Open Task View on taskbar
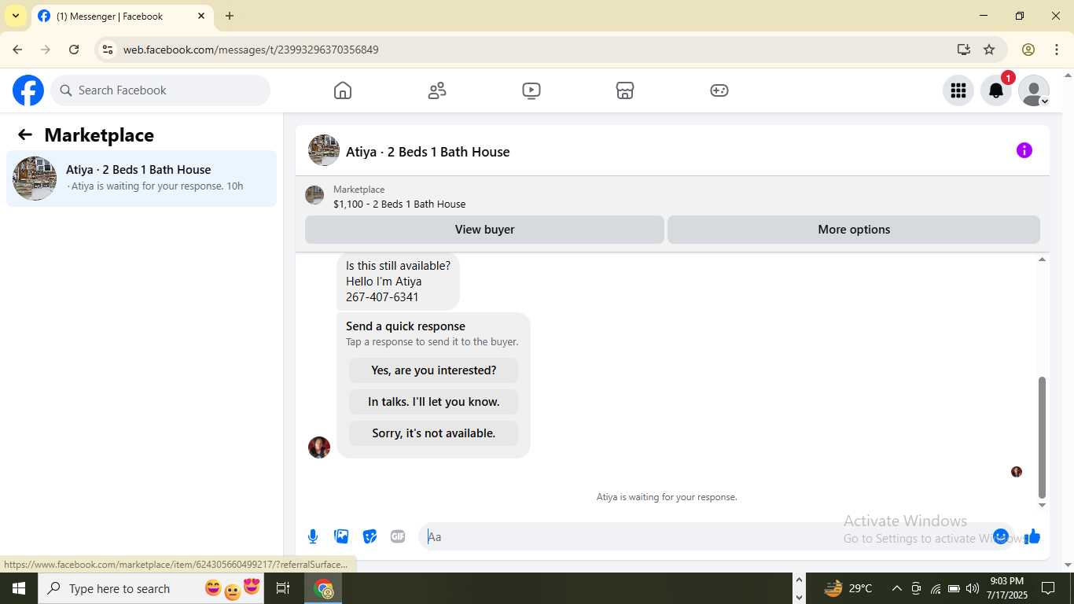Screen dimensions: 1074x604 pyautogui.click(x=283, y=588)
